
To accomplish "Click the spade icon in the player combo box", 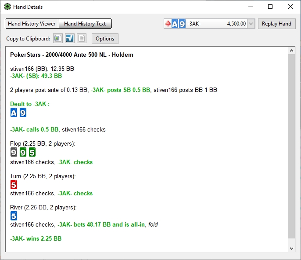I will (168, 24).
